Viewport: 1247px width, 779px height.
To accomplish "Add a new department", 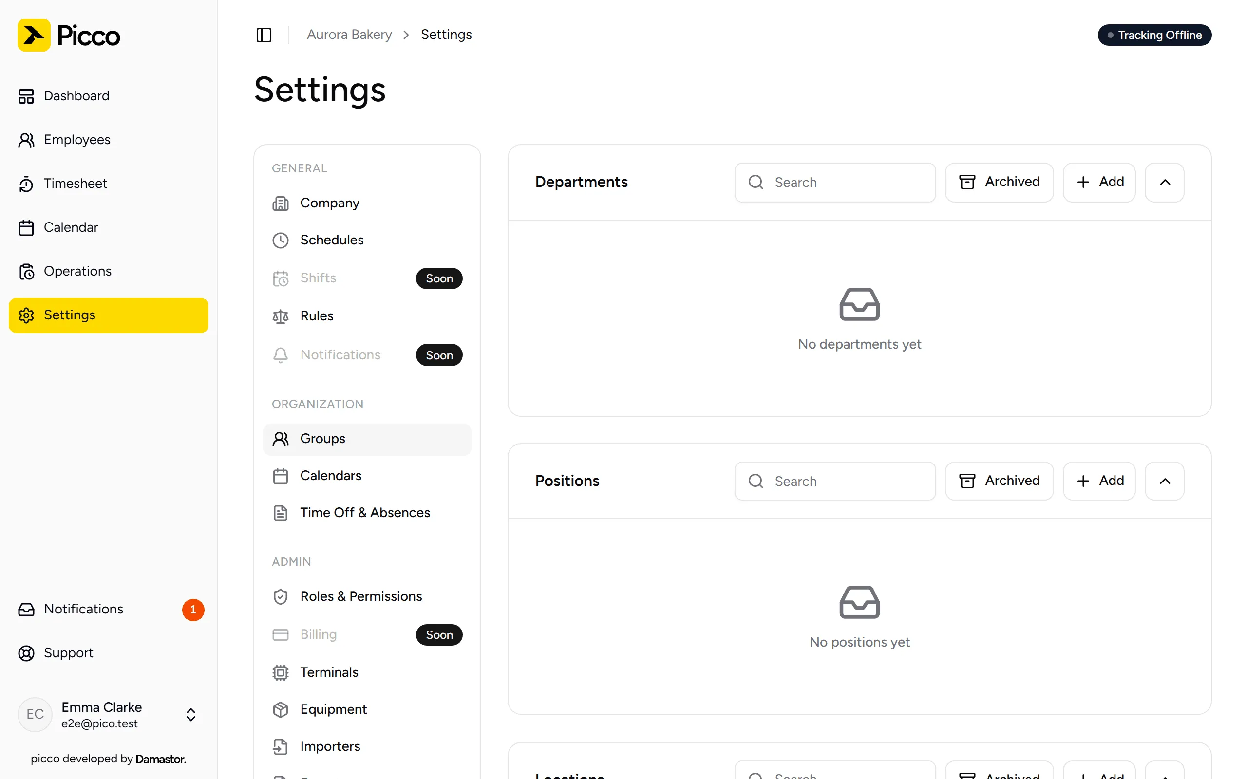I will click(1099, 183).
